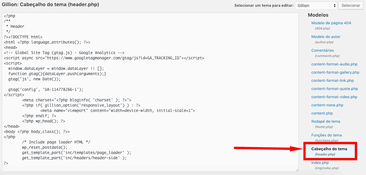Click inside the header.php code editor
The height and width of the screenshot is (175, 366).
tap(150, 92)
